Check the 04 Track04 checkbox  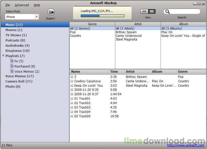click(72, 112)
